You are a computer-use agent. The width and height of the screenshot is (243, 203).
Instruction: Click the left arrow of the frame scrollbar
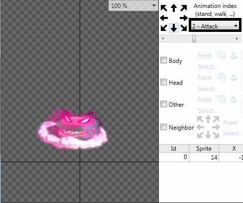click(163, 38)
